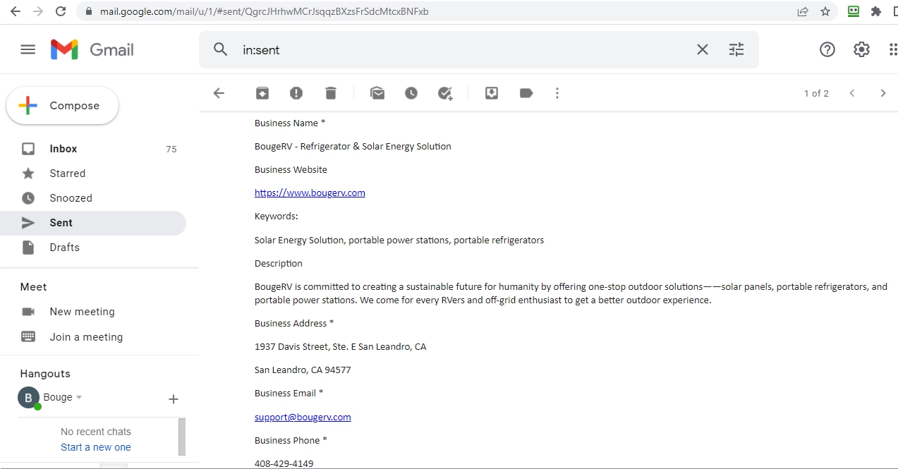
Task: Click the 1 of 2 counter text
Action: point(816,93)
